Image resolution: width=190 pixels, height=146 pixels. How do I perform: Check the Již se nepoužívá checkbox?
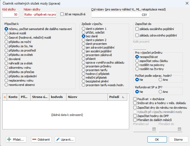click(x=62, y=14)
